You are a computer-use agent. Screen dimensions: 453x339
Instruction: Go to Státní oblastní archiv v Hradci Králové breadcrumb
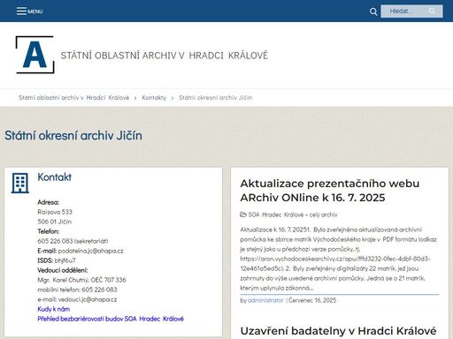click(x=74, y=98)
